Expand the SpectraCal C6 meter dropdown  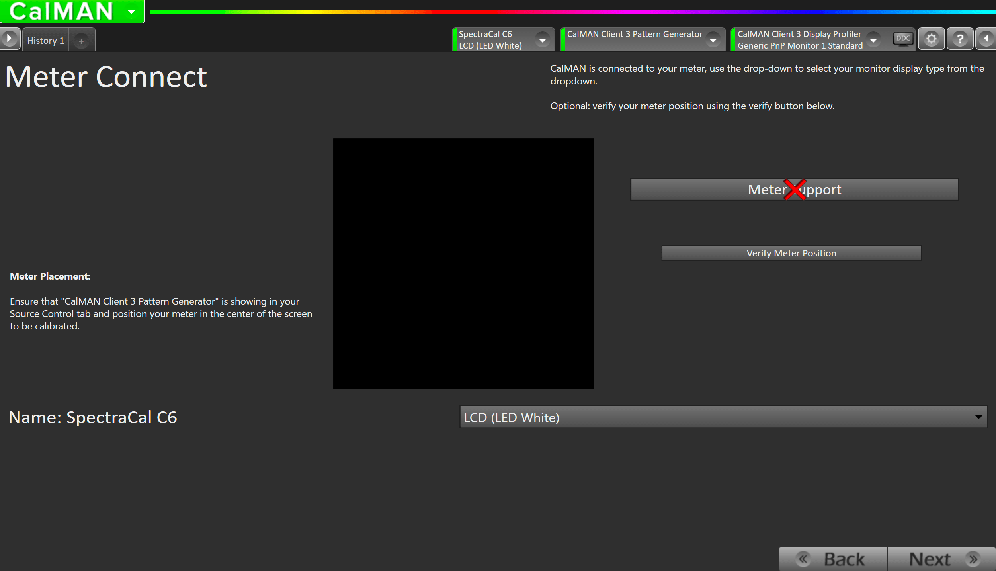[542, 40]
